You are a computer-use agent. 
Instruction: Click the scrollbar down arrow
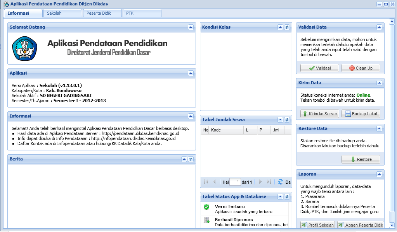392,225
